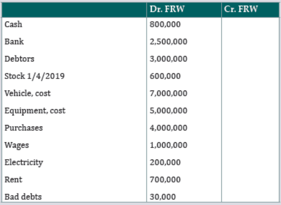This screenshot has height=205, width=281.
Task: Click the 30,000 bad debts amount
Action: [x=163, y=197]
